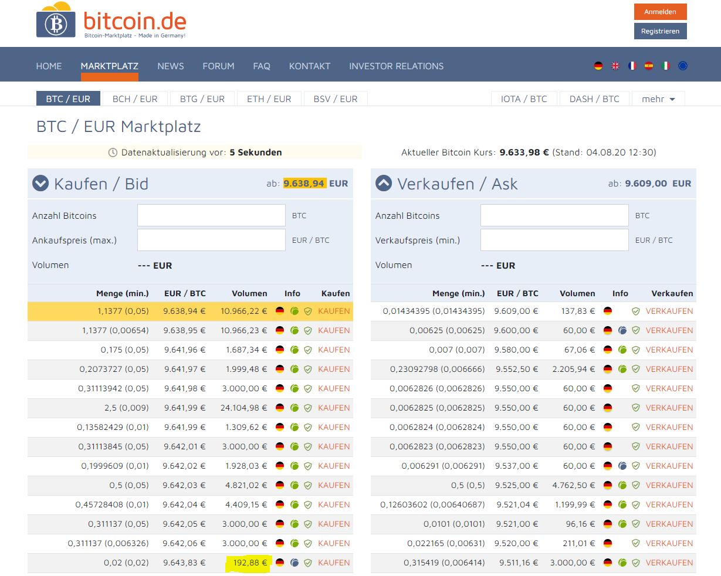721x576 pixels.
Task: Click the Verkaufspreis (min.) input field
Action: pyautogui.click(x=554, y=240)
